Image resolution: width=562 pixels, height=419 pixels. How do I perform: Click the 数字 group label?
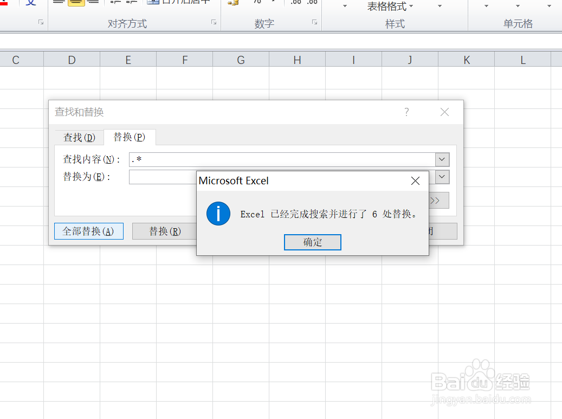tap(264, 24)
